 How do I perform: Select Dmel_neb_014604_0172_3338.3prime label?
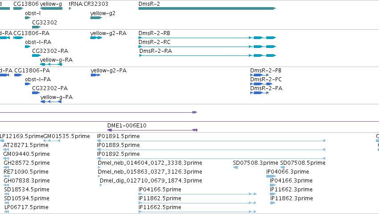[x=150, y=163]
